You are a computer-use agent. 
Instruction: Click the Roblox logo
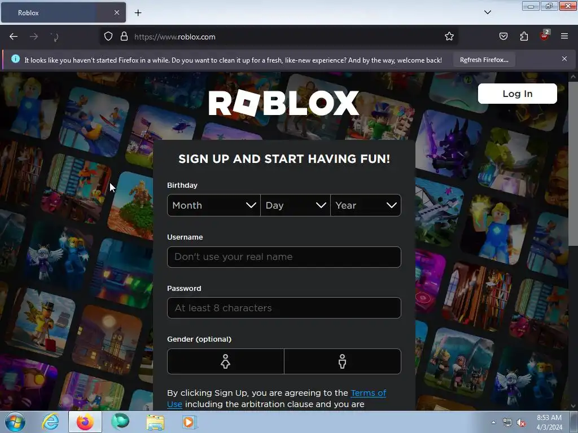284,103
